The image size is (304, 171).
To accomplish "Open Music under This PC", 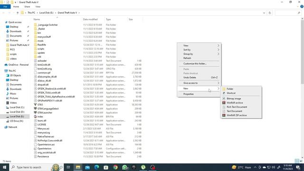I will [x=13, y=94].
